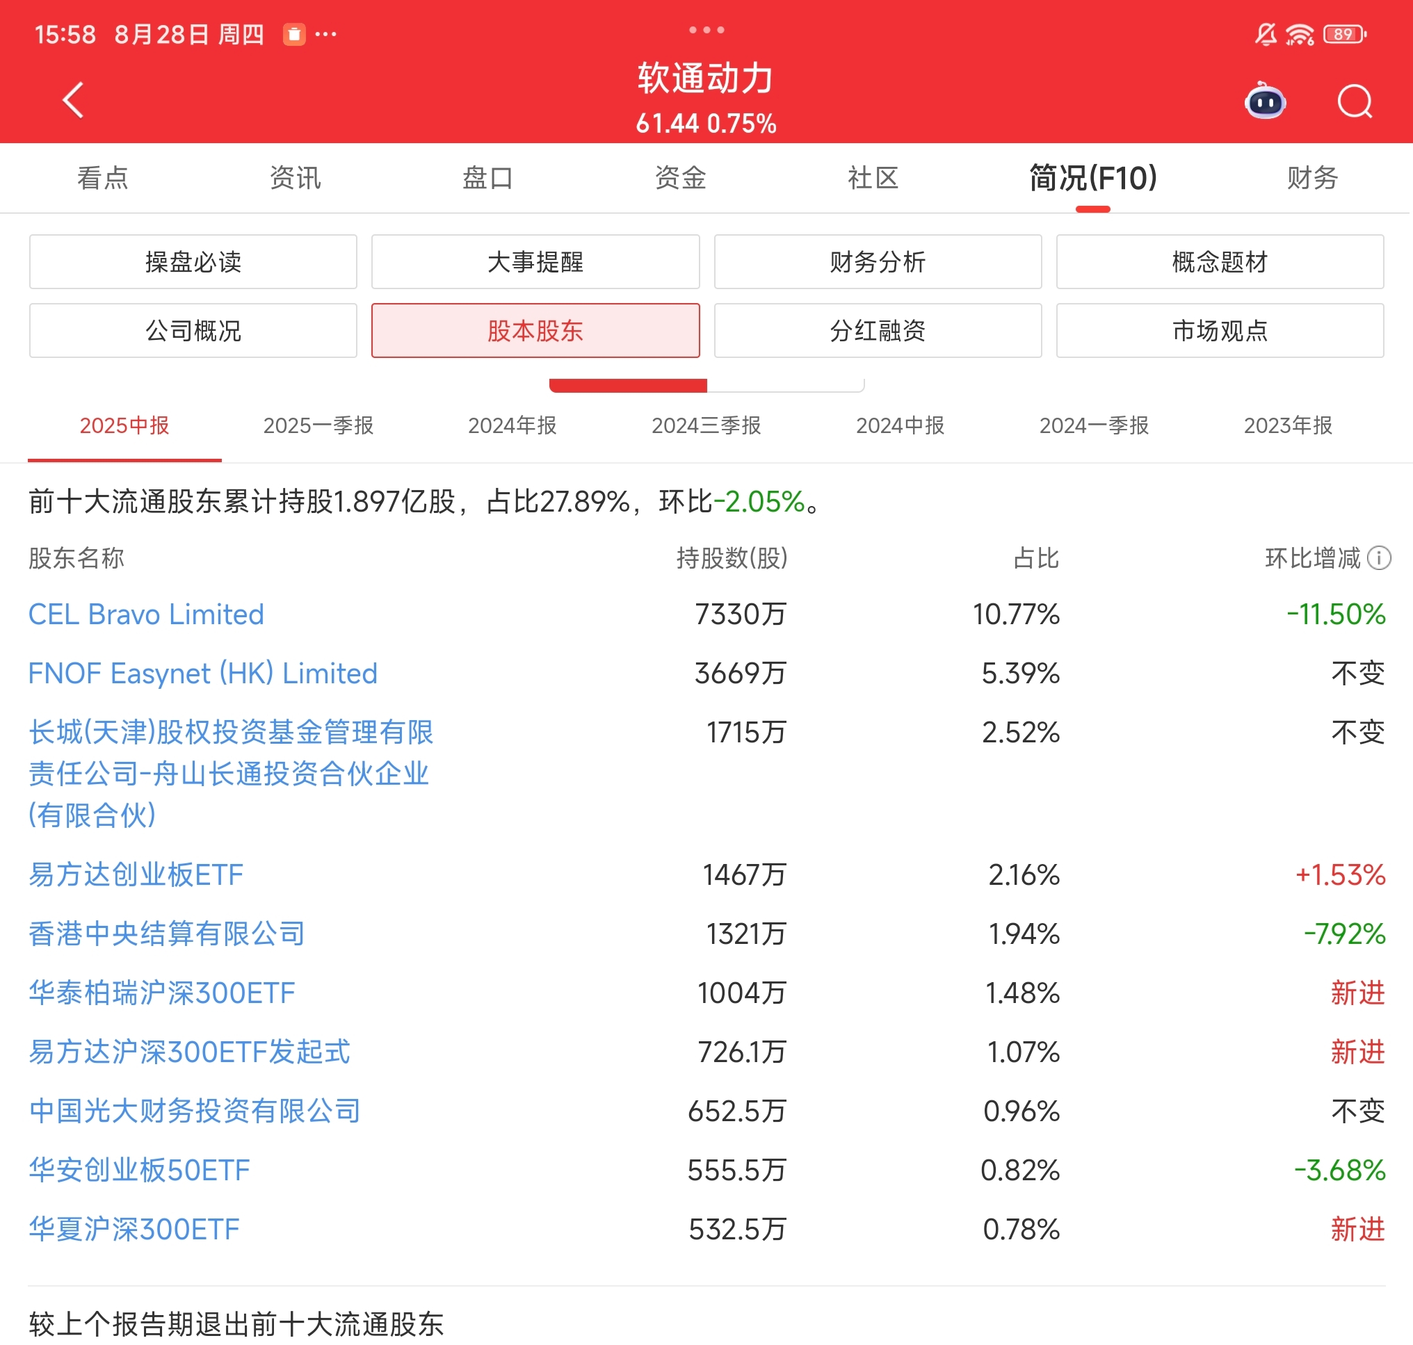Screen dimensions: 1413x1345
Task: Open shareholder FNOF Easynet (HK) Limited
Action: tap(202, 674)
